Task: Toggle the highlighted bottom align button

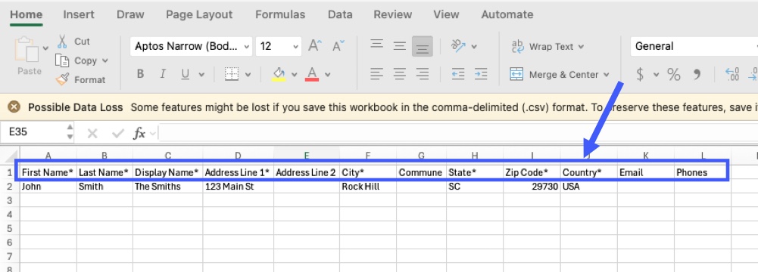Action: pos(422,46)
